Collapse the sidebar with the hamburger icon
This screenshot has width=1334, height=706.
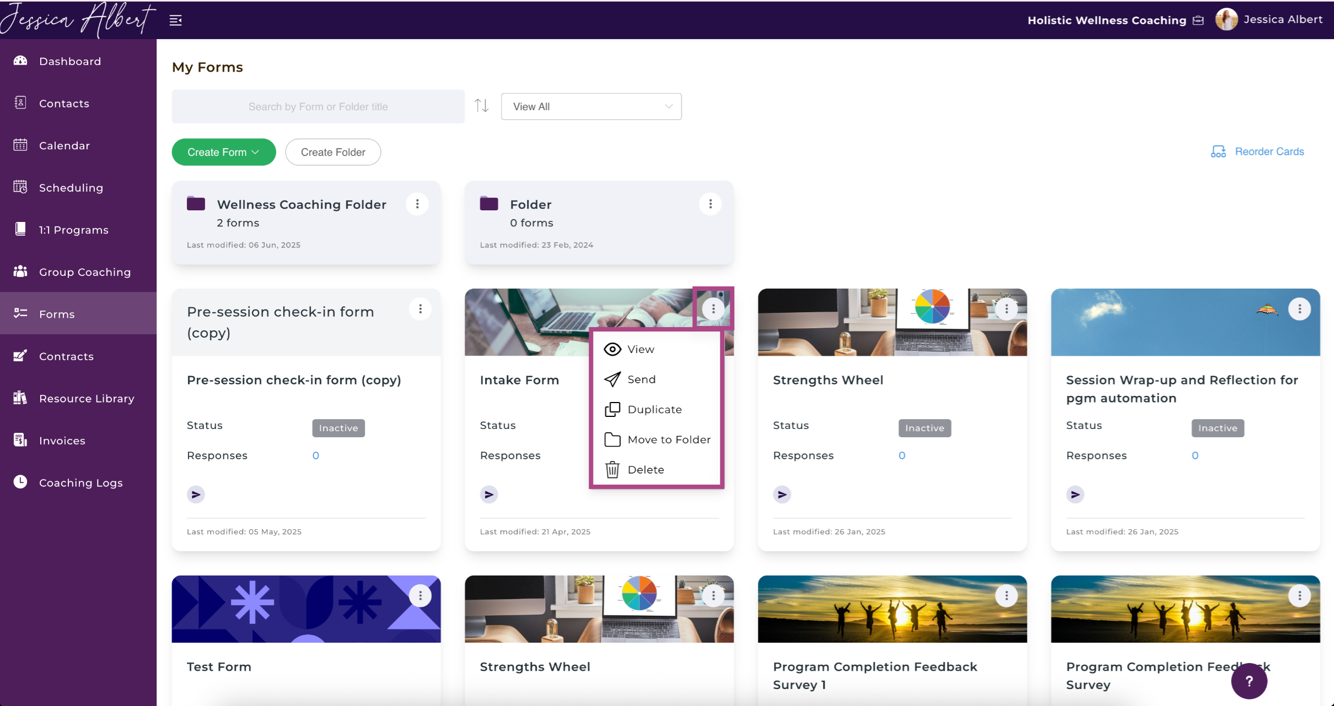click(x=175, y=20)
